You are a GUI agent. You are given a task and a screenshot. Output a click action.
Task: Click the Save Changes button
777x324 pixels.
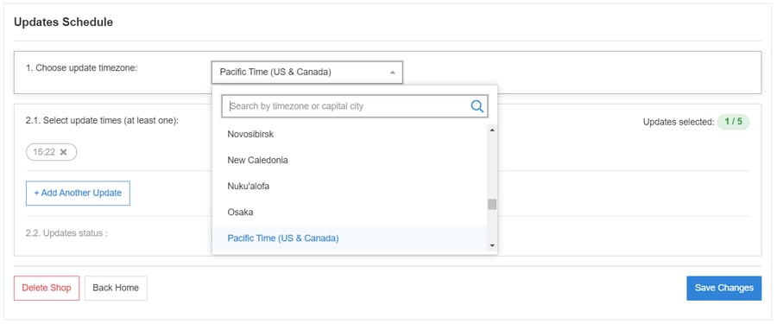(724, 288)
